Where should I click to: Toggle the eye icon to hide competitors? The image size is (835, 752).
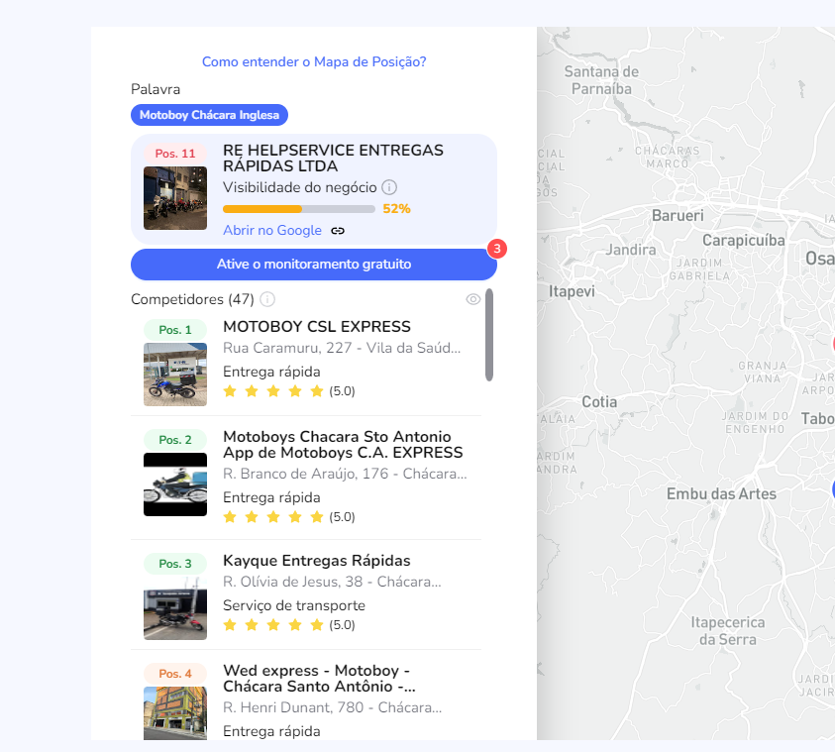473,299
